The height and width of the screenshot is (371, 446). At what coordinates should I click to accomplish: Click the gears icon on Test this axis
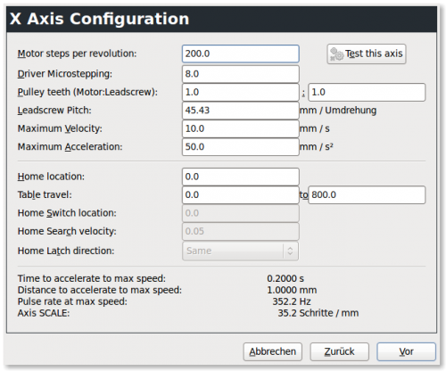[337, 54]
